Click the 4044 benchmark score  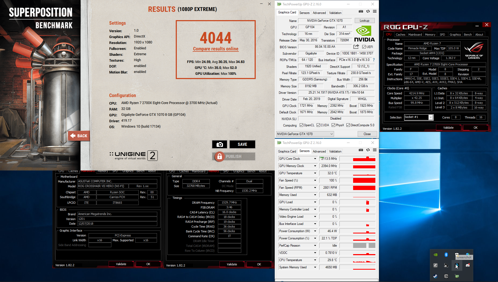coord(216,38)
